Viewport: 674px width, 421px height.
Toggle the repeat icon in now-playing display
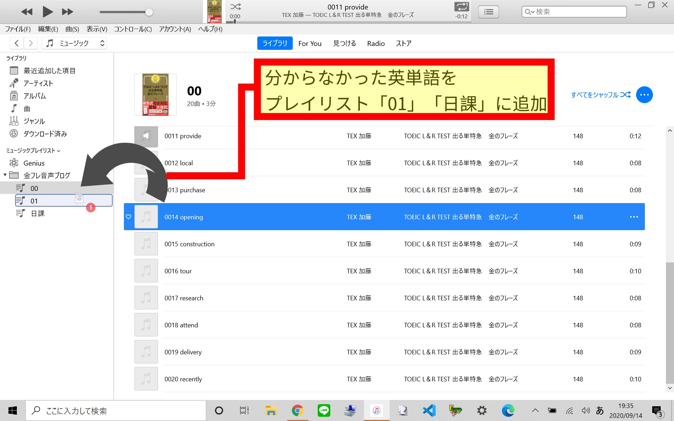(461, 7)
